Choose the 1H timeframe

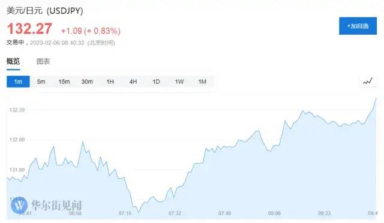110,82
